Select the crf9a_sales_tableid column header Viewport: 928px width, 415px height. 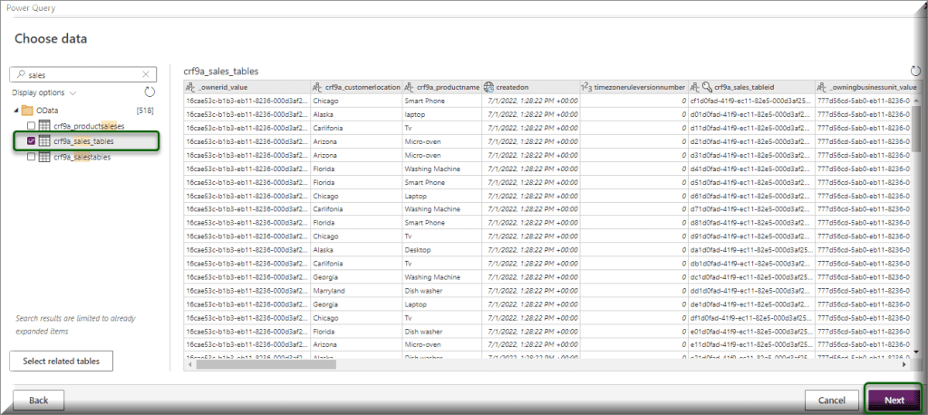point(751,87)
